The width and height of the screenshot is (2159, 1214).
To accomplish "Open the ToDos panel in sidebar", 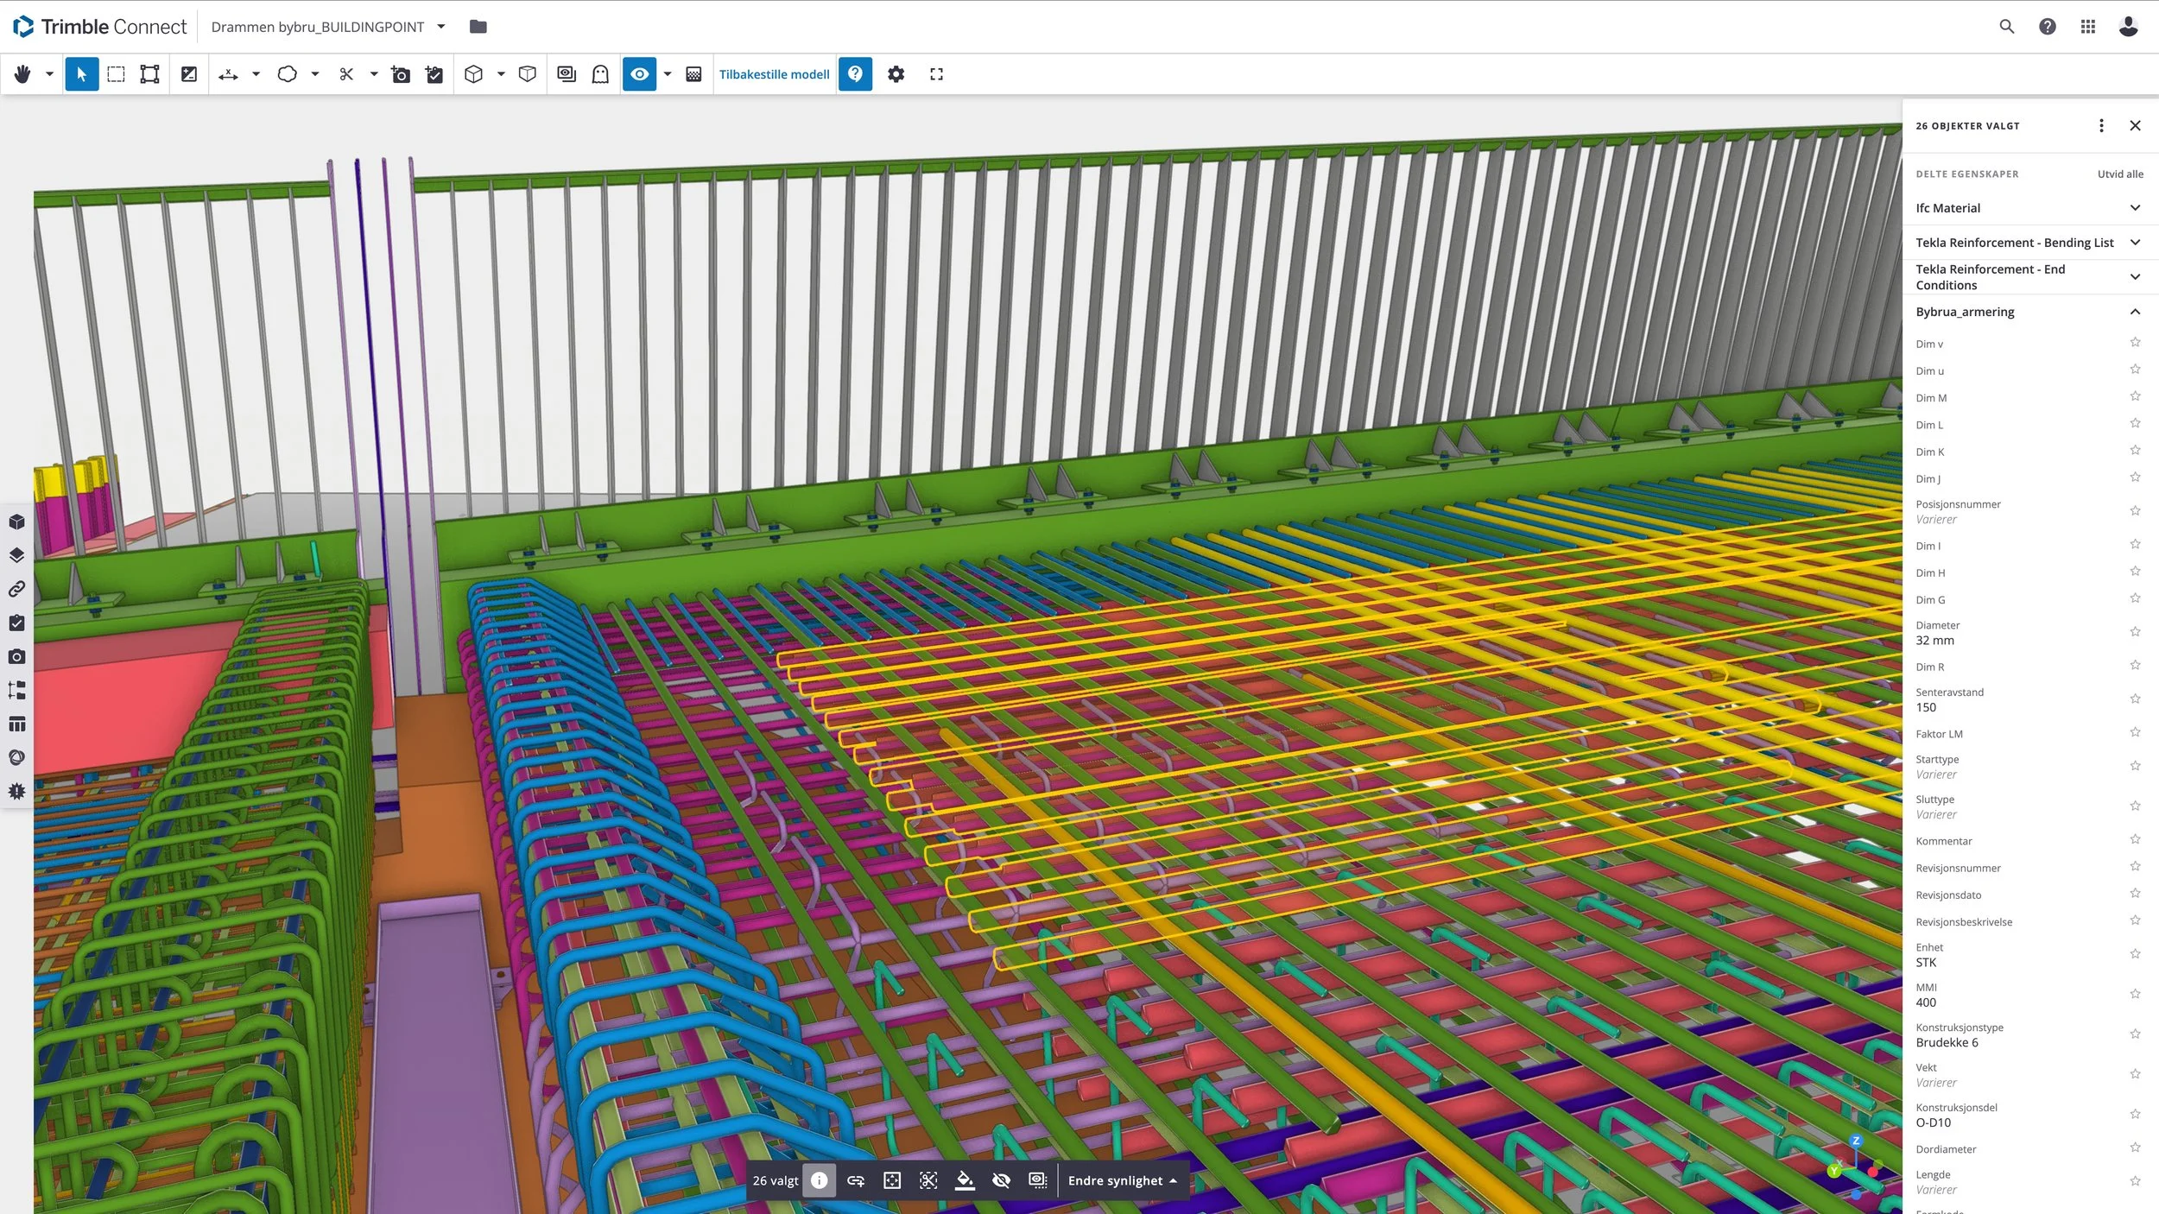I will 17,623.
